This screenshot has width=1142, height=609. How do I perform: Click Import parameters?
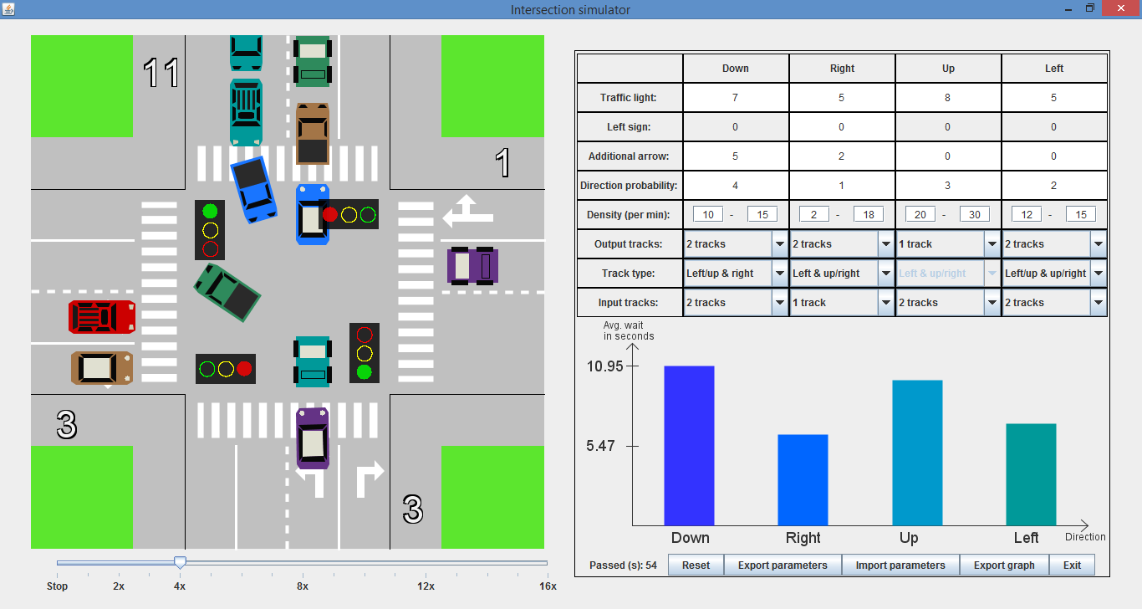900,565
